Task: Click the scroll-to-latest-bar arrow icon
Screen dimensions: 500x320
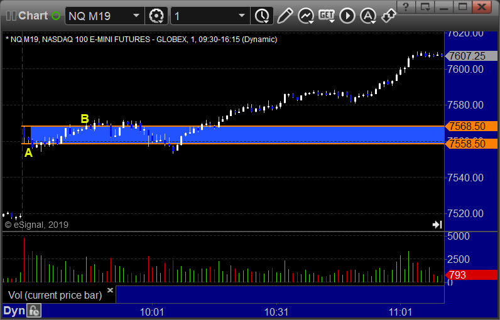Action: pos(437,225)
